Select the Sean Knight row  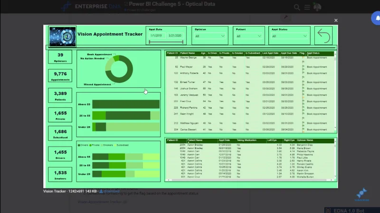click(x=250, y=114)
